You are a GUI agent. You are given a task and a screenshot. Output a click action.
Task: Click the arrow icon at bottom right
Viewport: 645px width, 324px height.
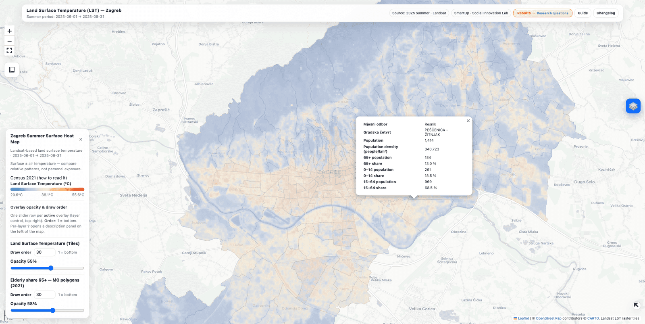coord(636,305)
